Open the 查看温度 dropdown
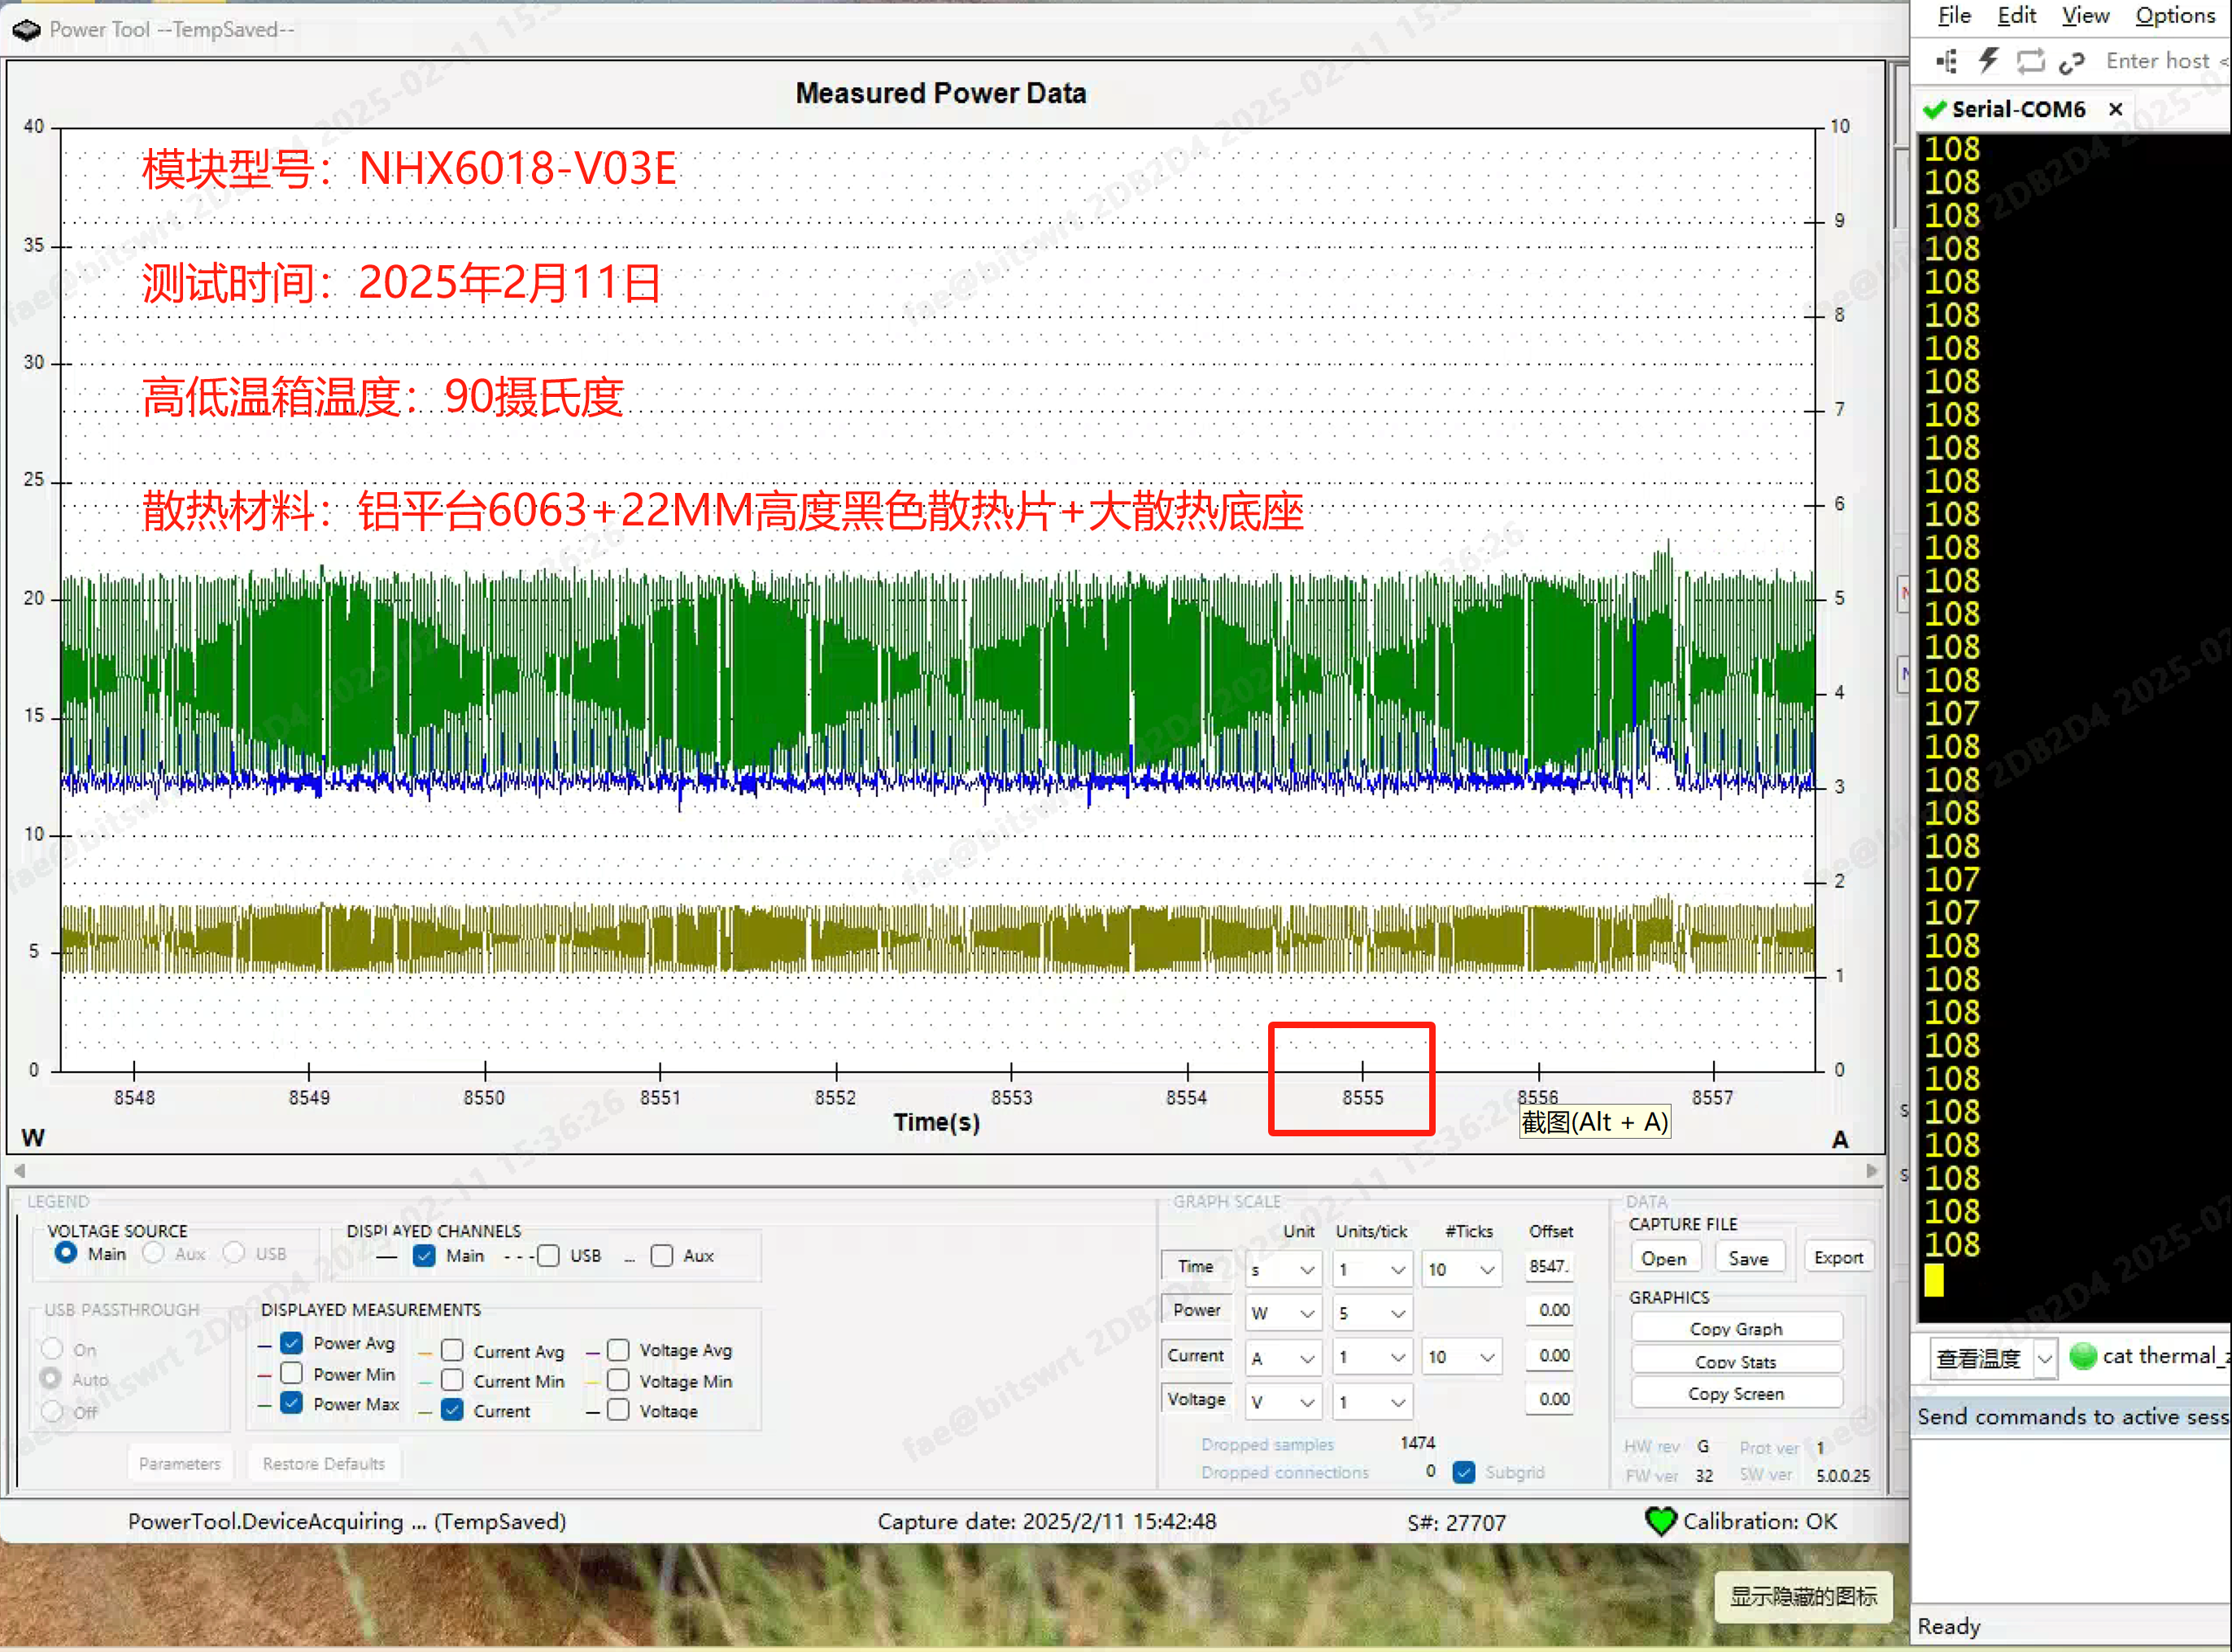The image size is (2232, 1652). click(x=2045, y=1358)
